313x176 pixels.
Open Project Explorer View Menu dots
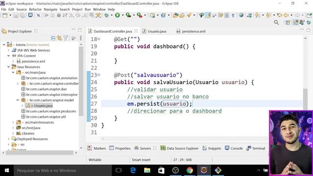(81, 38)
